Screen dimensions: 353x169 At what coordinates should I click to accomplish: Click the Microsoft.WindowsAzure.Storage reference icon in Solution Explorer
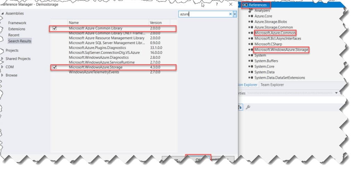point(251,50)
